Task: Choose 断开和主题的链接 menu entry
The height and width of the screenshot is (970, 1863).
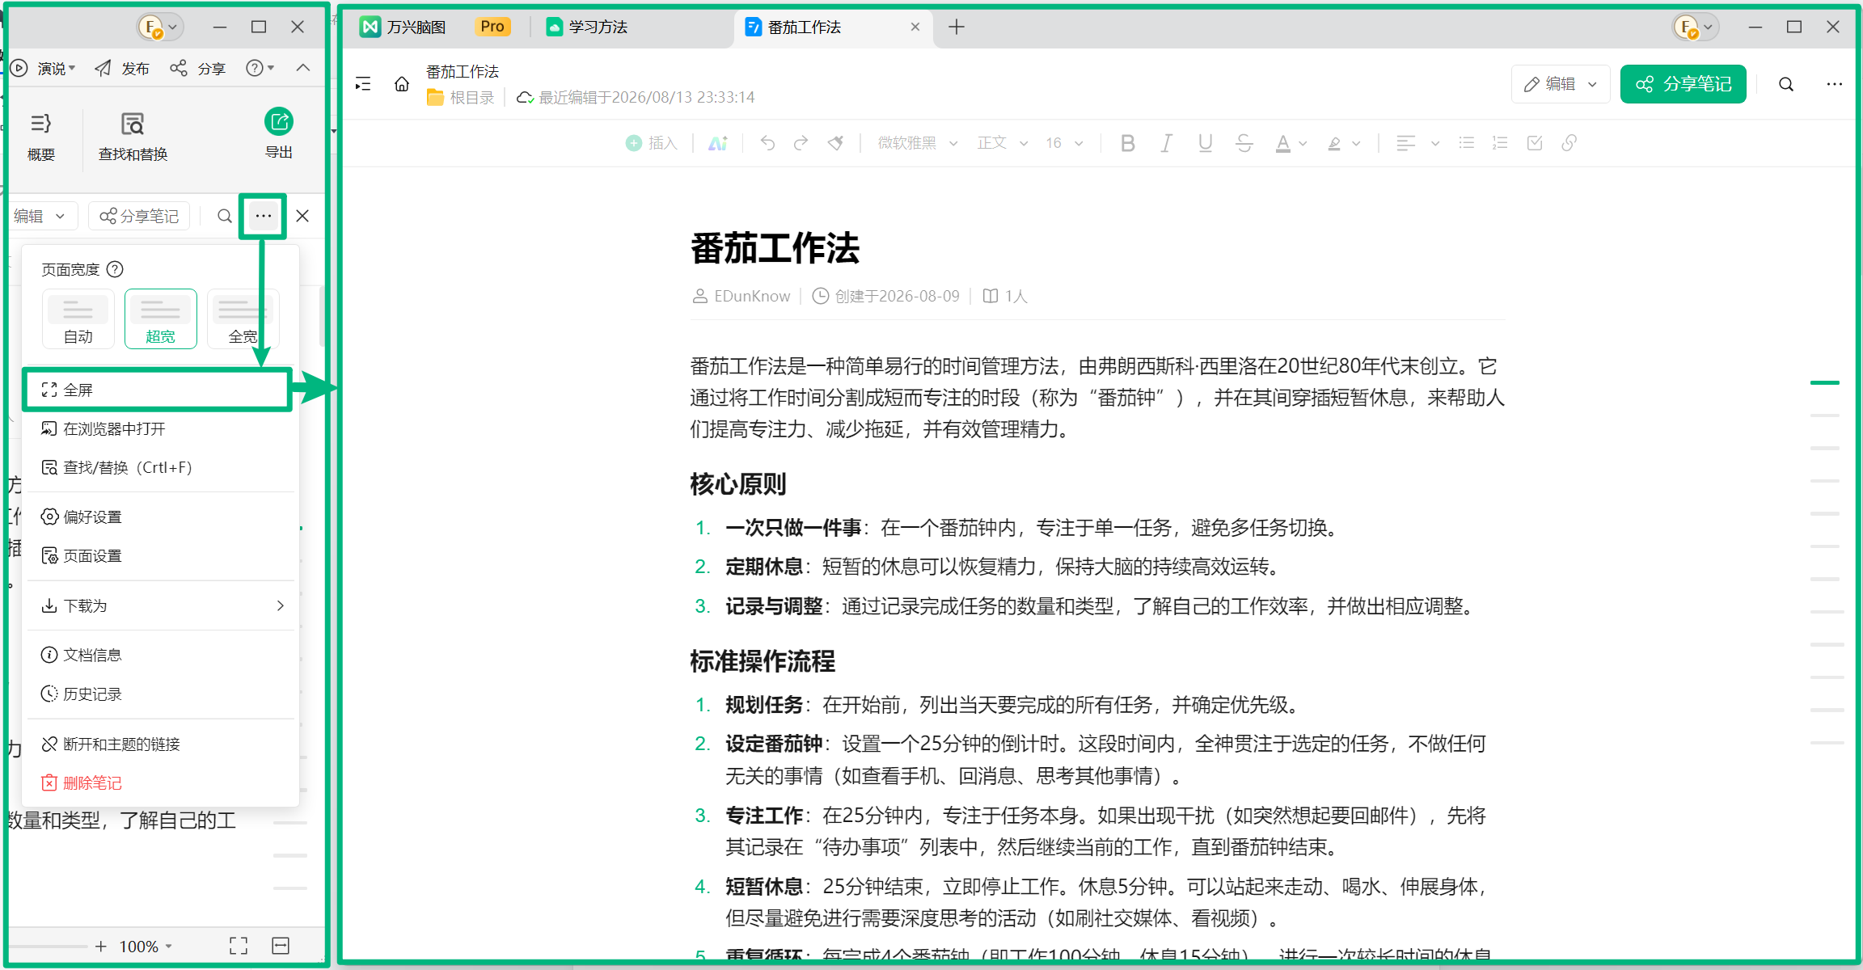Action: click(x=162, y=744)
